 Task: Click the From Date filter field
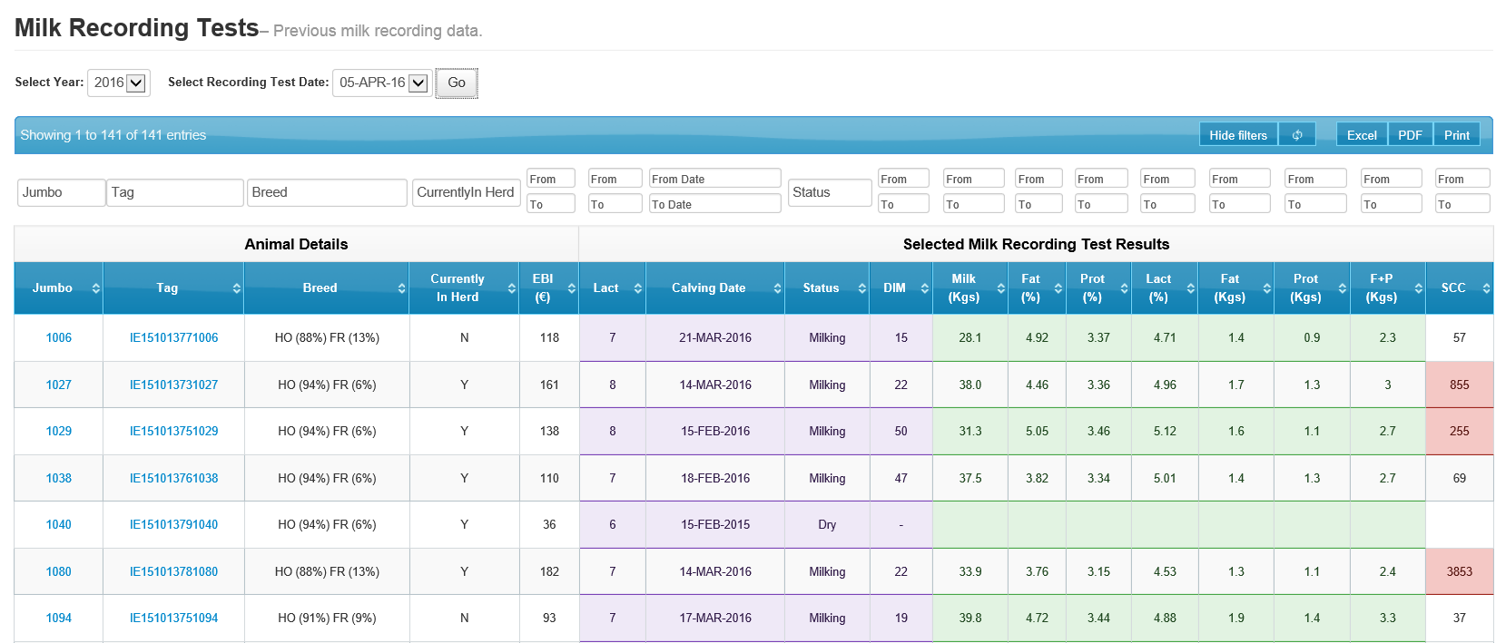pyautogui.click(x=714, y=179)
